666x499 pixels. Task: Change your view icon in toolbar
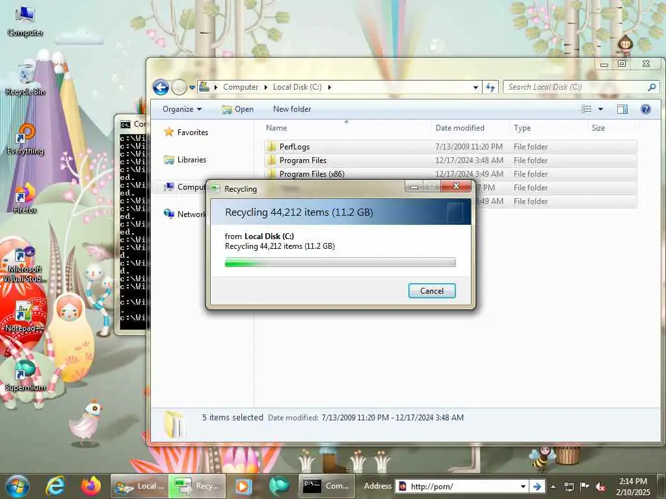point(587,109)
